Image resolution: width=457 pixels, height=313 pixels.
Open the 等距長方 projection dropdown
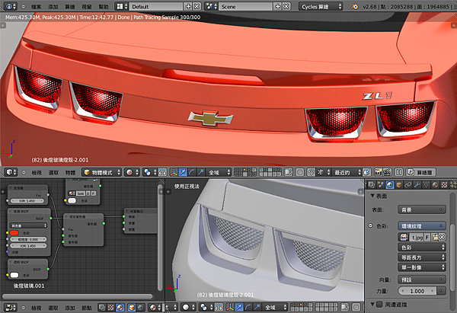click(x=422, y=257)
